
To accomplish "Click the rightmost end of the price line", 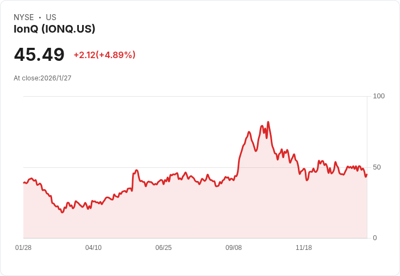I will (x=367, y=174).
